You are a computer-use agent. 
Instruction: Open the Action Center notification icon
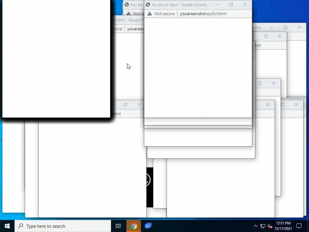[299, 226]
